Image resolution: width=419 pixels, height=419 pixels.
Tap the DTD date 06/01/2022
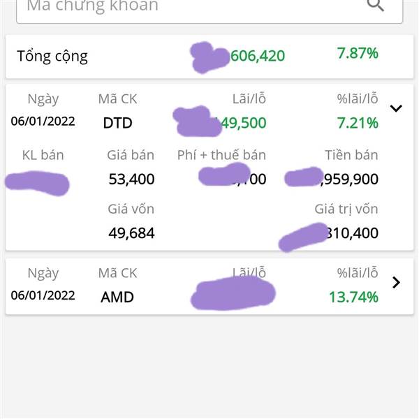point(43,122)
